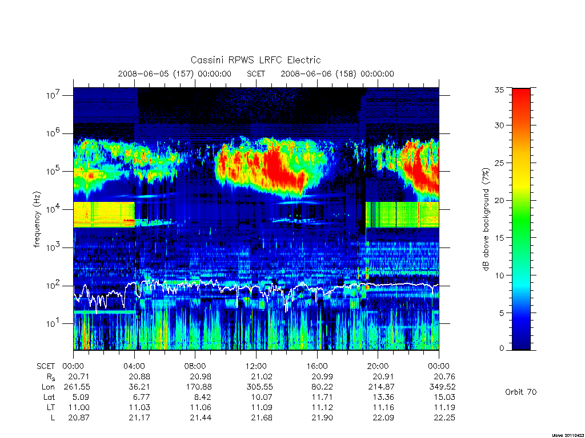The width and height of the screenshot is (585, 438).
Task: Click the colorbar tick label '20'
Action: (x=499, y=200)
